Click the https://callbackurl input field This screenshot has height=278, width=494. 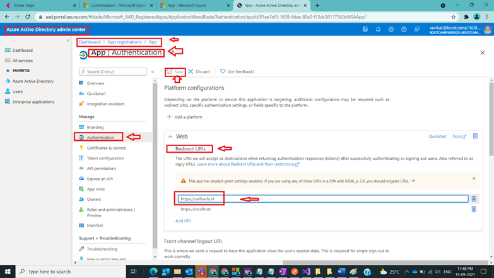pos(323,199)
